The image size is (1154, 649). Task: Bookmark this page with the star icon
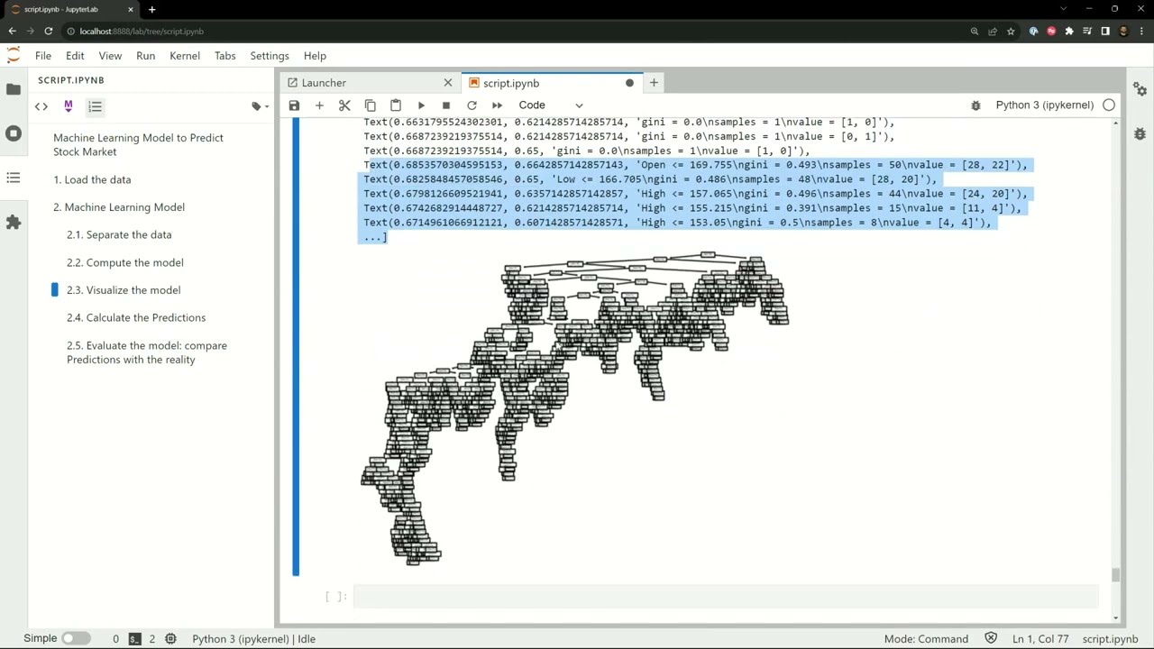coord(1011,31)
